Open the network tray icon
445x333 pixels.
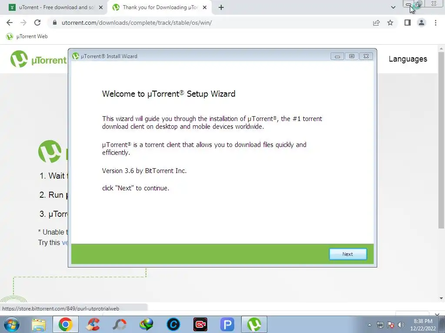[380, 325]
